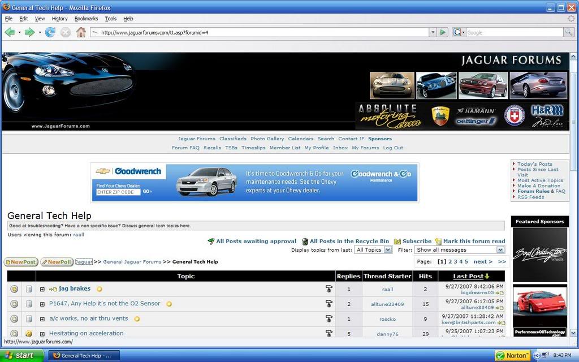Open the File menu
Viewport: 579px width, 362px height.
click(9, 19)
